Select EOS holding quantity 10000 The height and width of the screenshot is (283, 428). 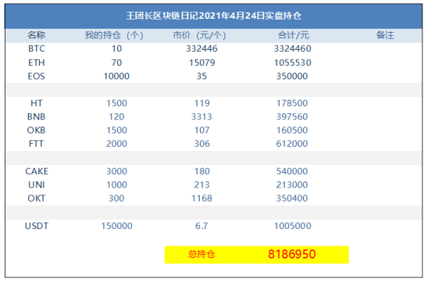point(116,76)
